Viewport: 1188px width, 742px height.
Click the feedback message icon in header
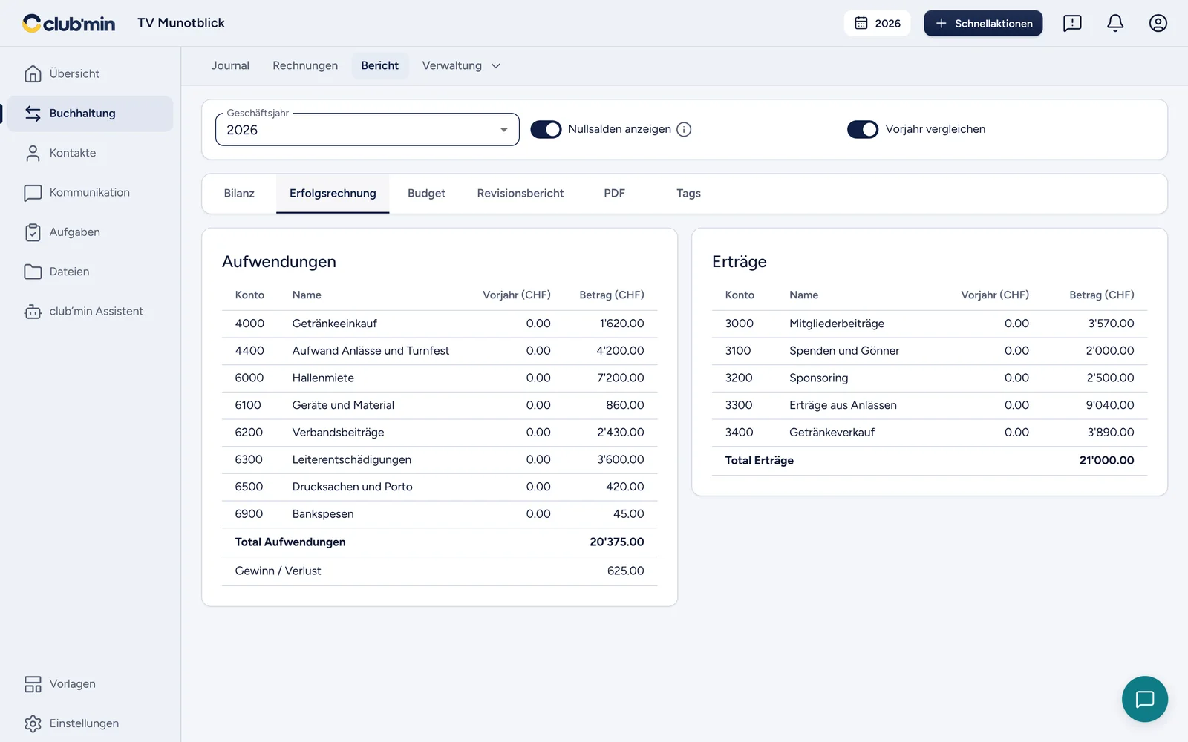tap(1072, 23)
